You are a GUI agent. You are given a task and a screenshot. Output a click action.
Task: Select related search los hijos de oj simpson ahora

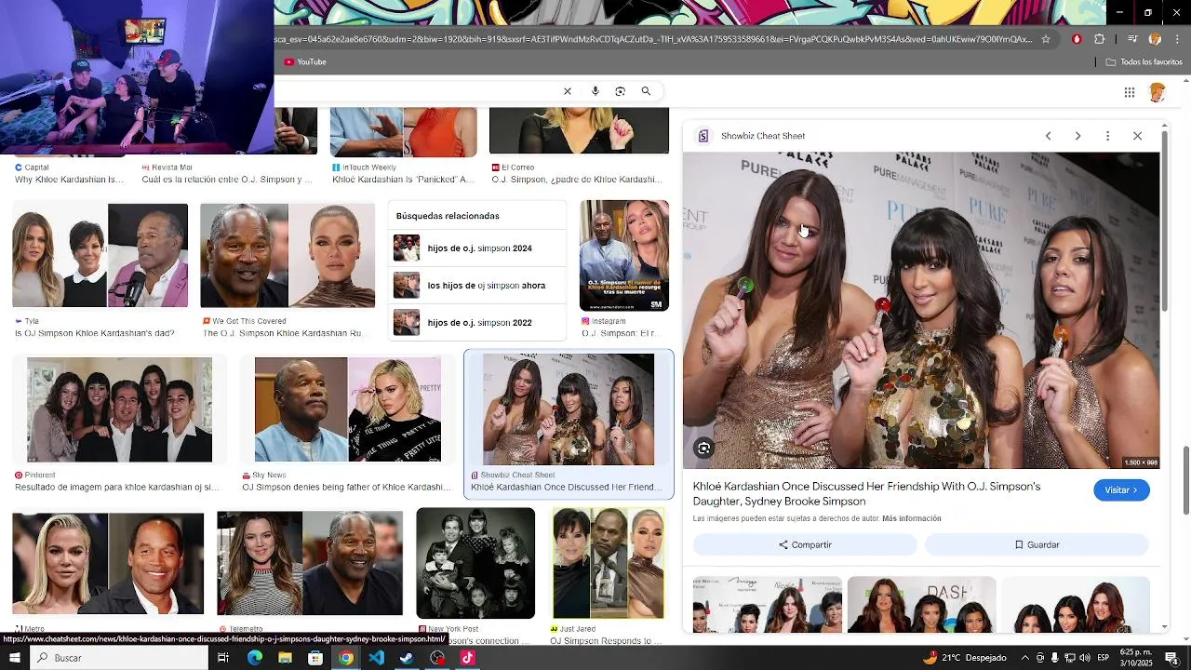(477, 286)
